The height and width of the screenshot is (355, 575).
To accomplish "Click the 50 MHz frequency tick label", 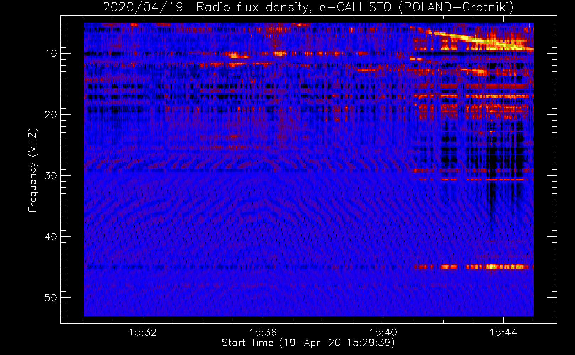I will coord(51,298).
